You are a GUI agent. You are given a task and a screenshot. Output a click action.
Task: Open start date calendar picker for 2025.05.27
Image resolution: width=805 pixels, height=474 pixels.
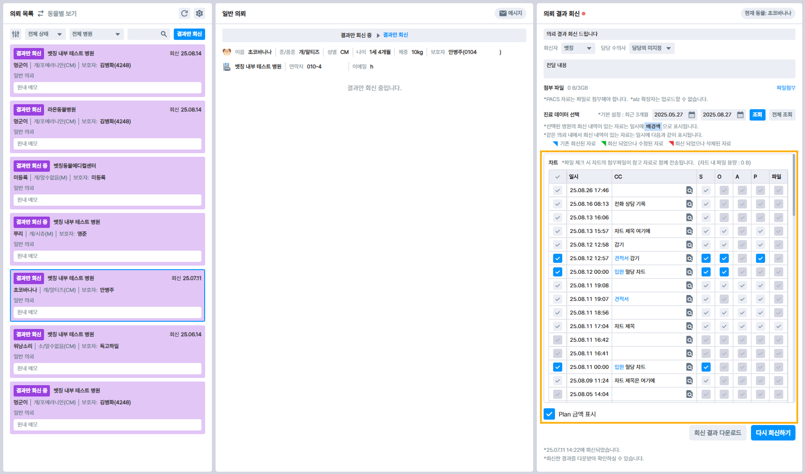pos(692,115)
